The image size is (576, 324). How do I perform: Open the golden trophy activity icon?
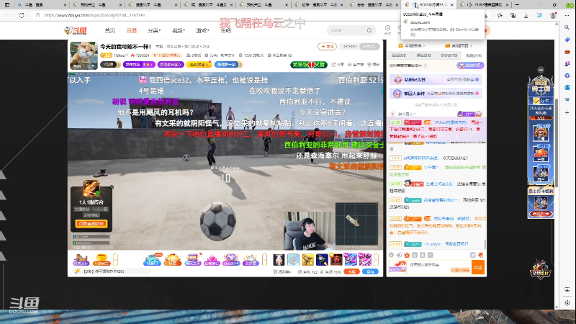pos(101,260)
